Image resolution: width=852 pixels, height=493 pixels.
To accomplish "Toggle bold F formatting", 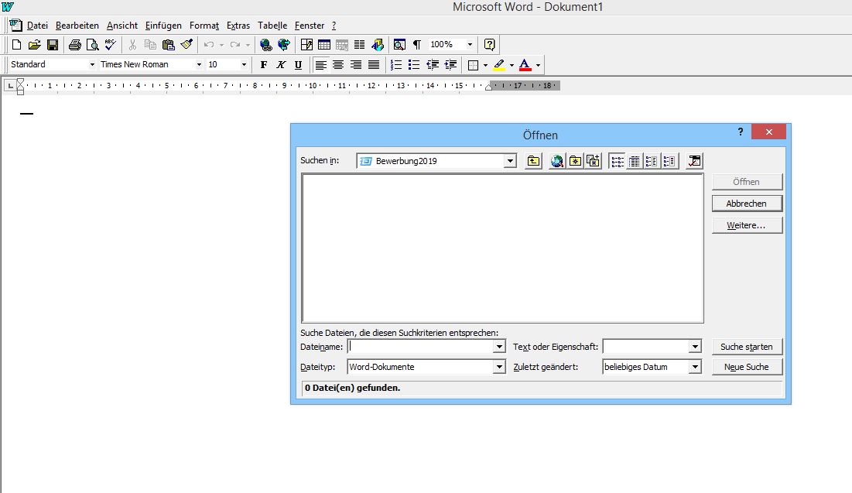I will click(264, 65).
